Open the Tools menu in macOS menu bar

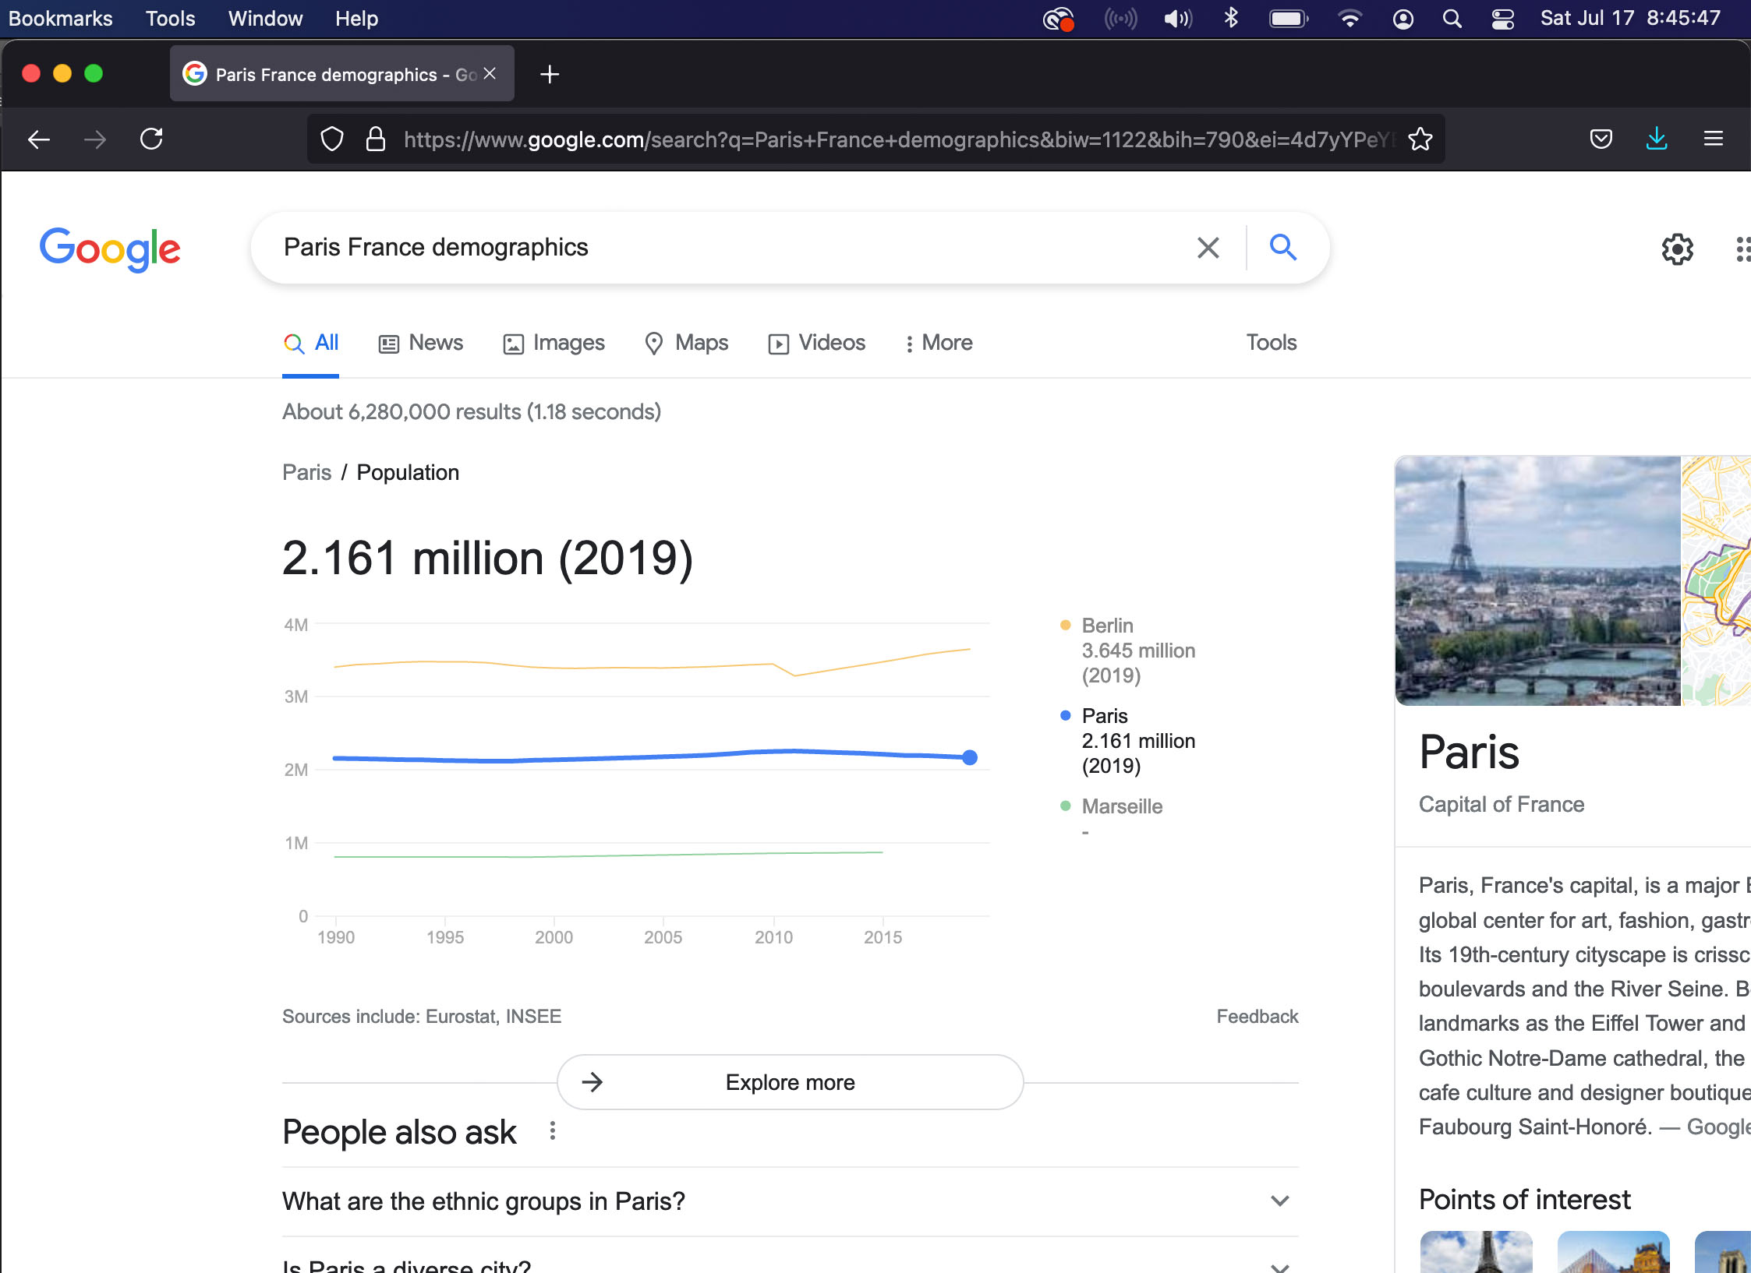(x=170, y=19)
